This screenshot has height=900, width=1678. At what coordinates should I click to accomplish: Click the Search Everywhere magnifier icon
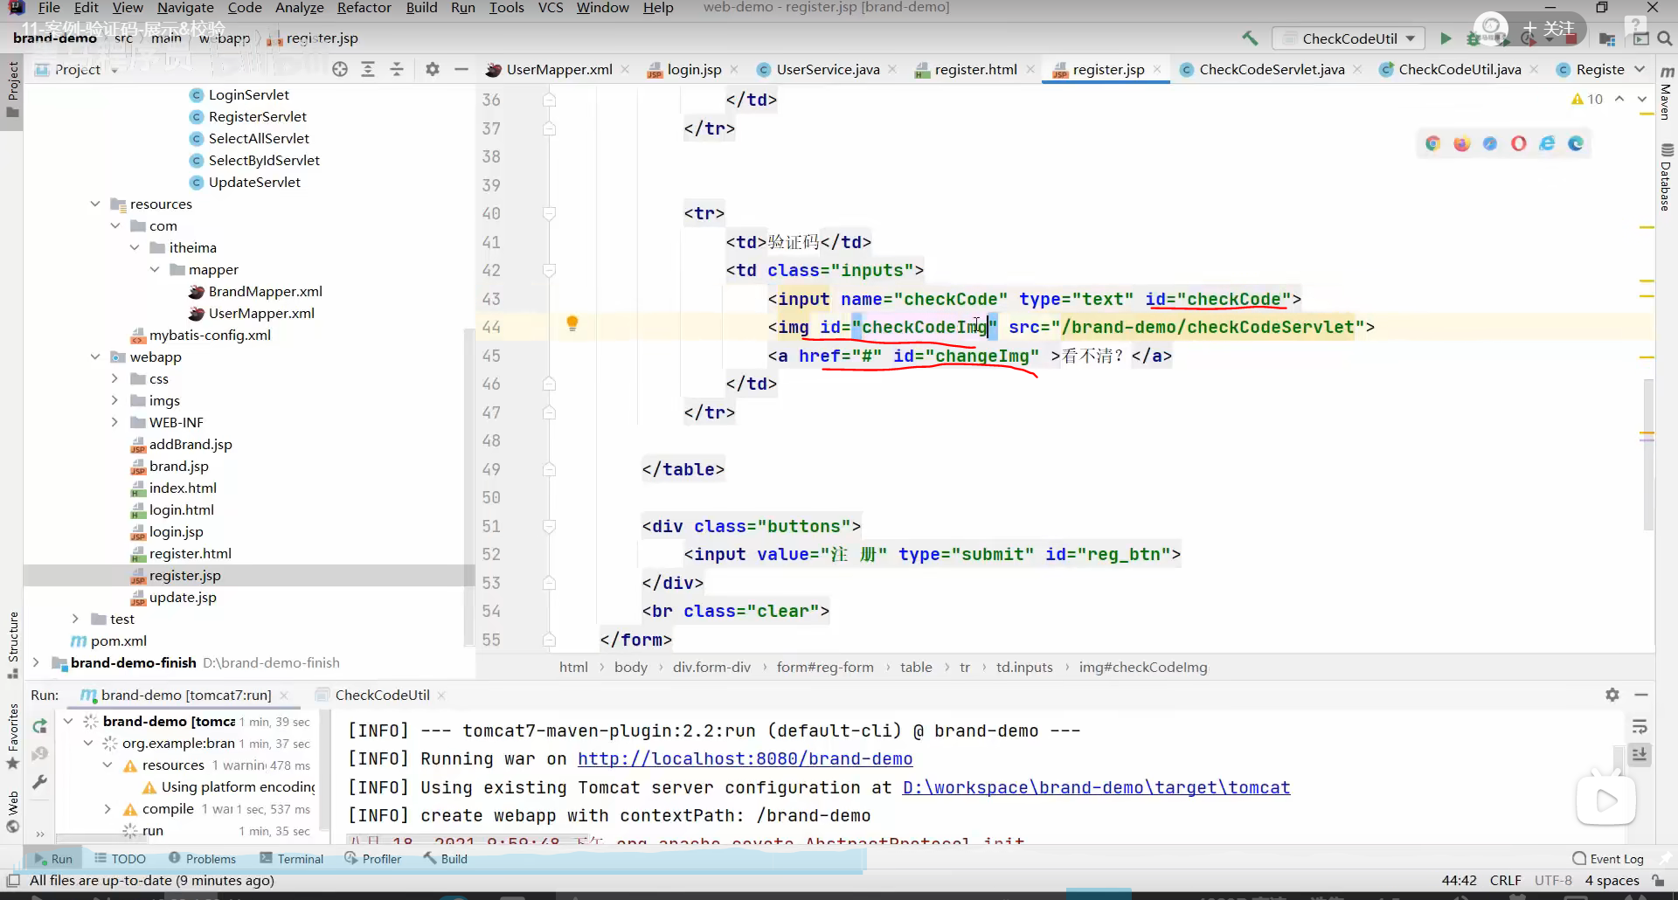point(1664,38)
